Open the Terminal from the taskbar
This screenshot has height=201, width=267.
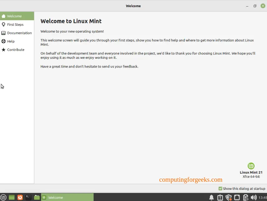pyautogui.click(x=28, y=198)
